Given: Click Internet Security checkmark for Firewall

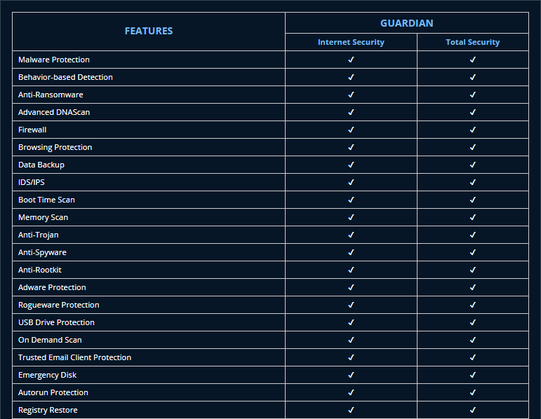Looking at the screenshot, I should (351, 130).
